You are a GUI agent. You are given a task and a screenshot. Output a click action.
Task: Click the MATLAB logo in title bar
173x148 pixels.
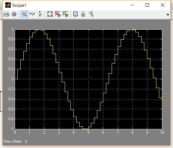point(8,5)
